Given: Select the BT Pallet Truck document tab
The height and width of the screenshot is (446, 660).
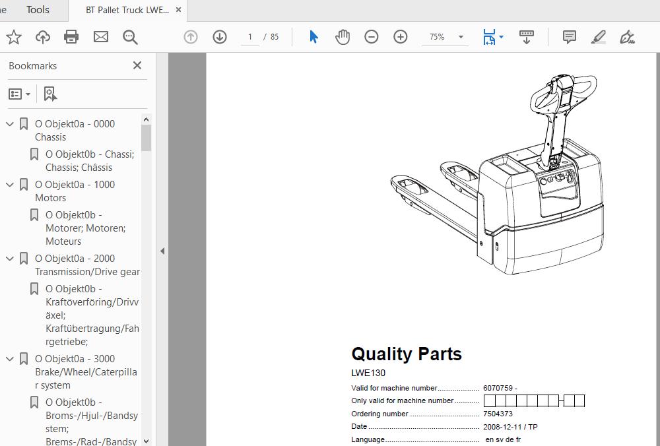Looking at the screenshot, I should click(127, 11).
